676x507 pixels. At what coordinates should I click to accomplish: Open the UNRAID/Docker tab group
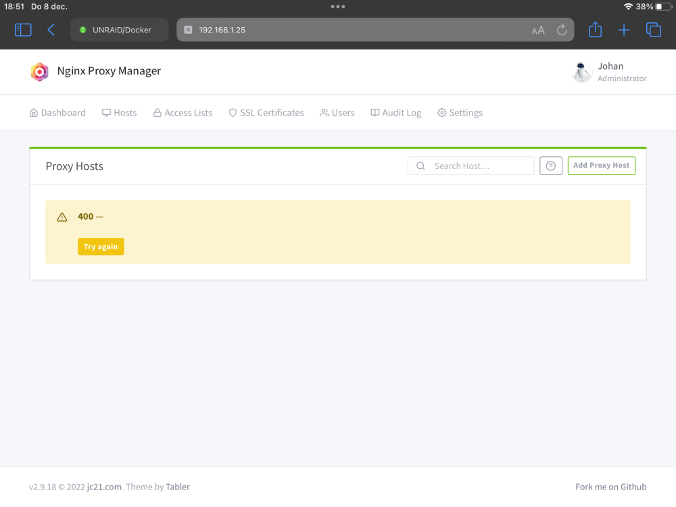[120, 30]
